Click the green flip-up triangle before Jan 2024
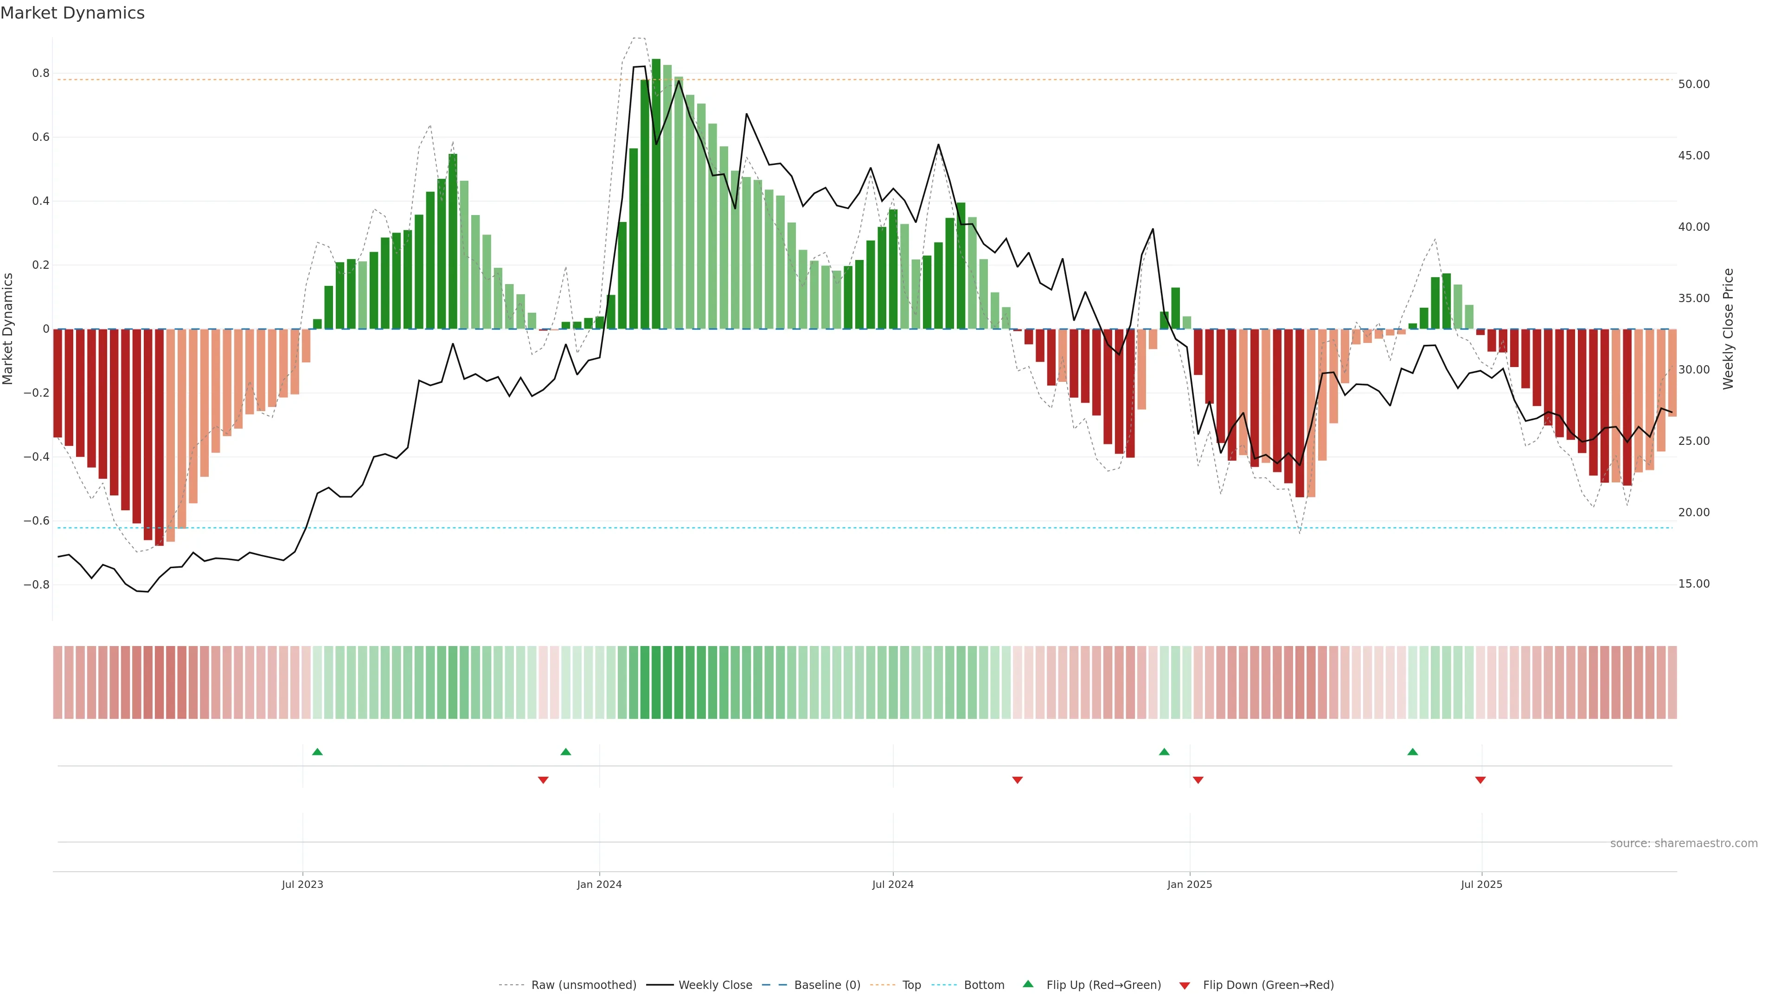This screenshot has height=1001, width=1781. [x=565, y=752]
